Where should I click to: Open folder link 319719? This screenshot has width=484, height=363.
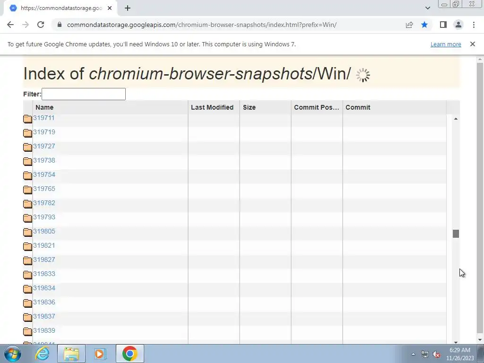pos(44,132)
